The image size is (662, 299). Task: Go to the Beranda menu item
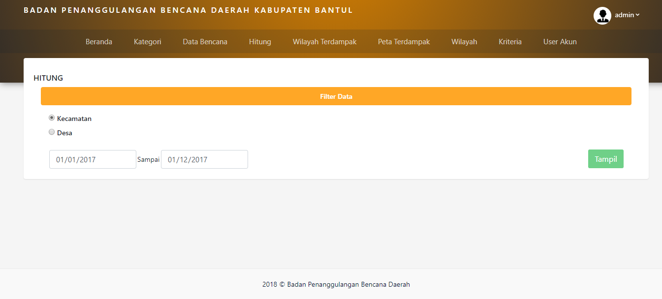pos(99,42)
